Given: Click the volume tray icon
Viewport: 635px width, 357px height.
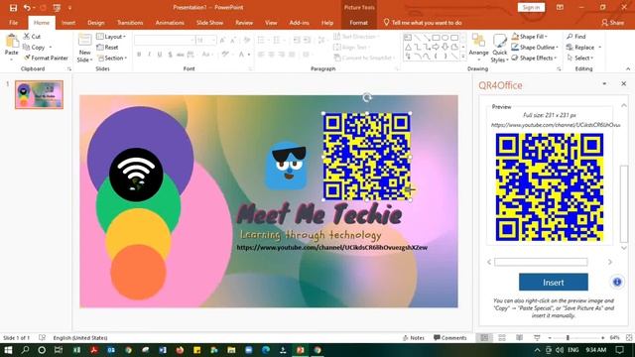Looking at the screenshot, I should (x=560, y=350).
